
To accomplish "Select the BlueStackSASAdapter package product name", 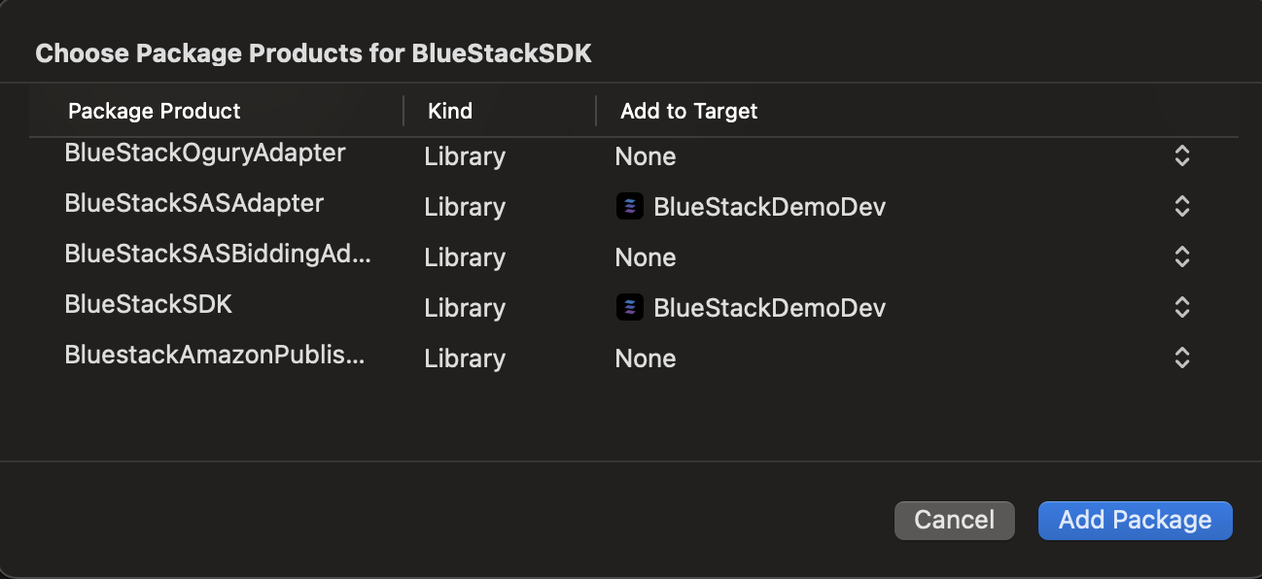I will (x=194, y=203).
